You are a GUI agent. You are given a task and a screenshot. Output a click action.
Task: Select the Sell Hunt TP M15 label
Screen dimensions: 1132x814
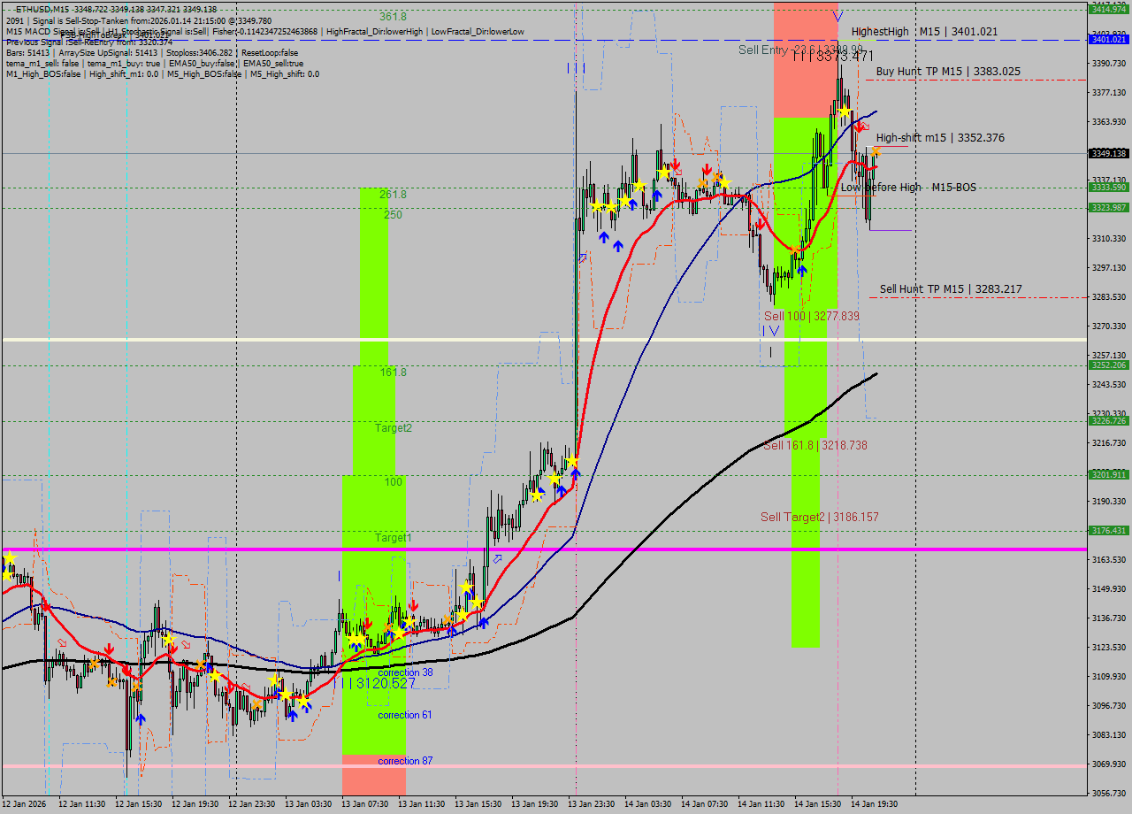(951, 289)
